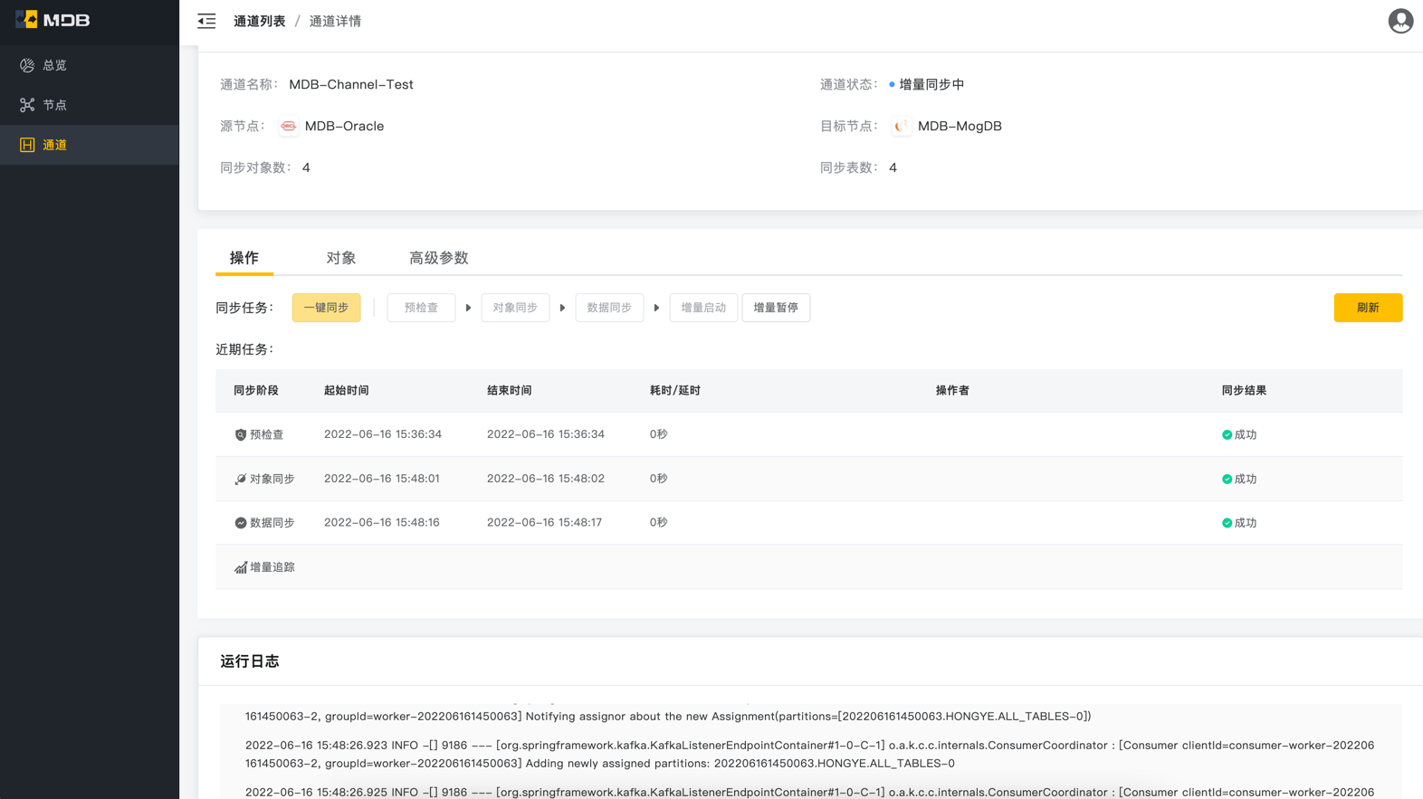Select 通道 in the sidebar menu
This screenshot has width=1423, height=799.
tap(90, 145)
